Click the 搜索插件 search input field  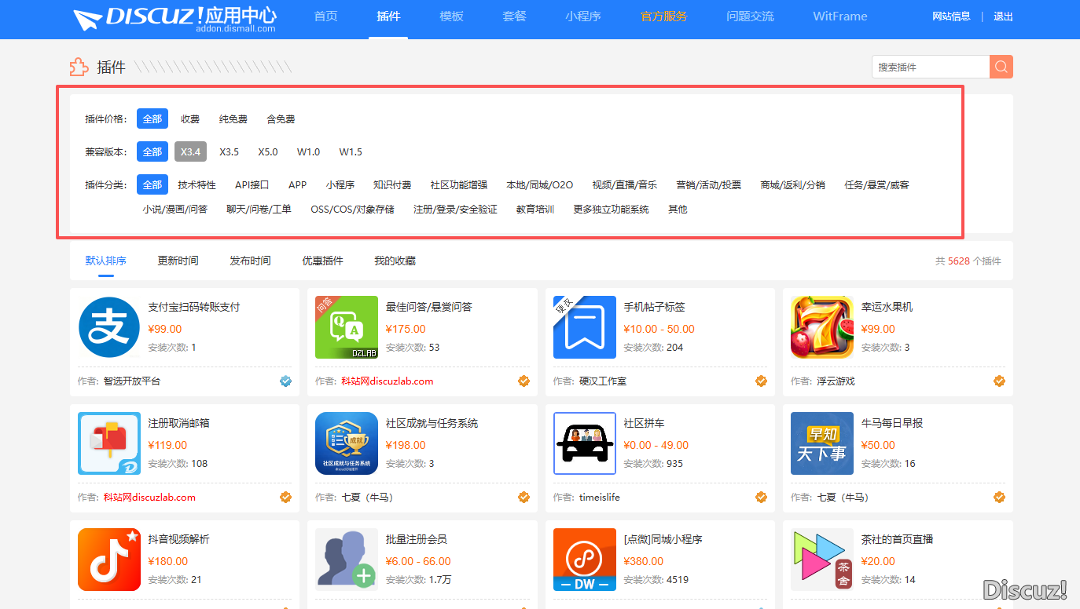pos(931,67)
